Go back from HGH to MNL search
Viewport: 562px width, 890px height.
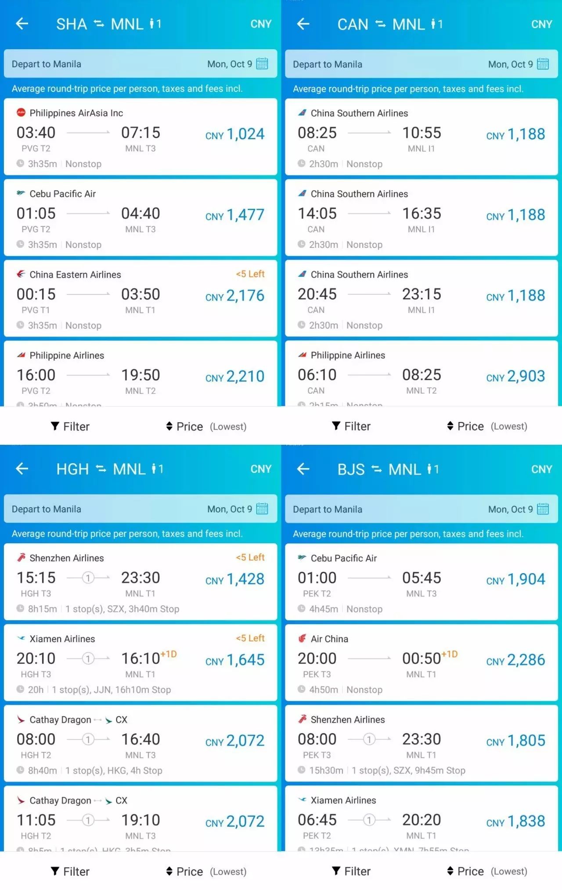coord(22,469)
